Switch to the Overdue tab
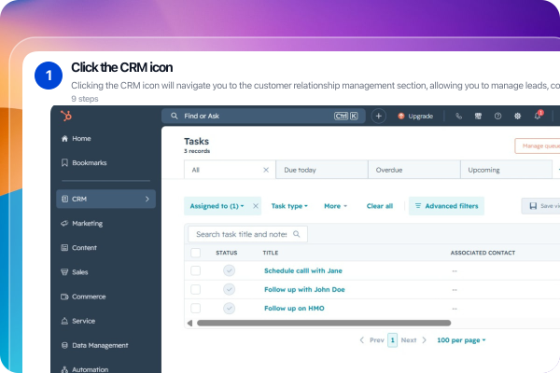Viewport: 560px width, 373px height. [414, 170]
